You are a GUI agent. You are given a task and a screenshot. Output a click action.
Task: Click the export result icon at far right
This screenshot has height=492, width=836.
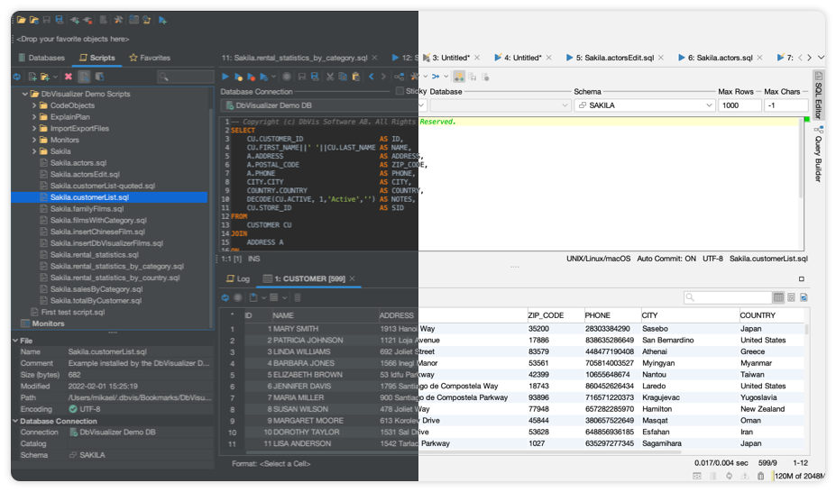[804, 297]
